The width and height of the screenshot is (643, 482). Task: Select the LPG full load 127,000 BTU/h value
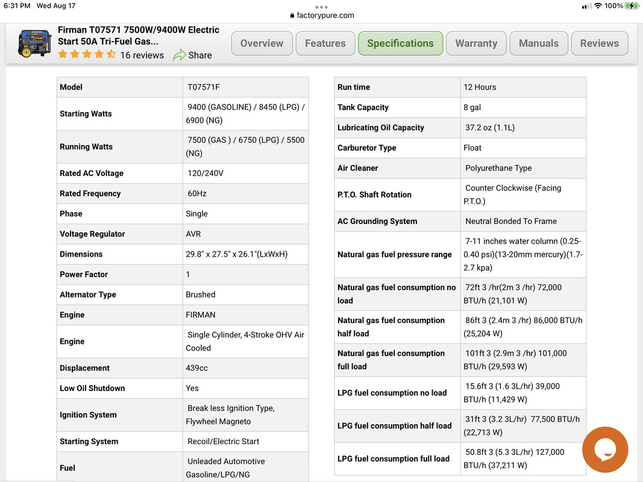pos(514,459)
